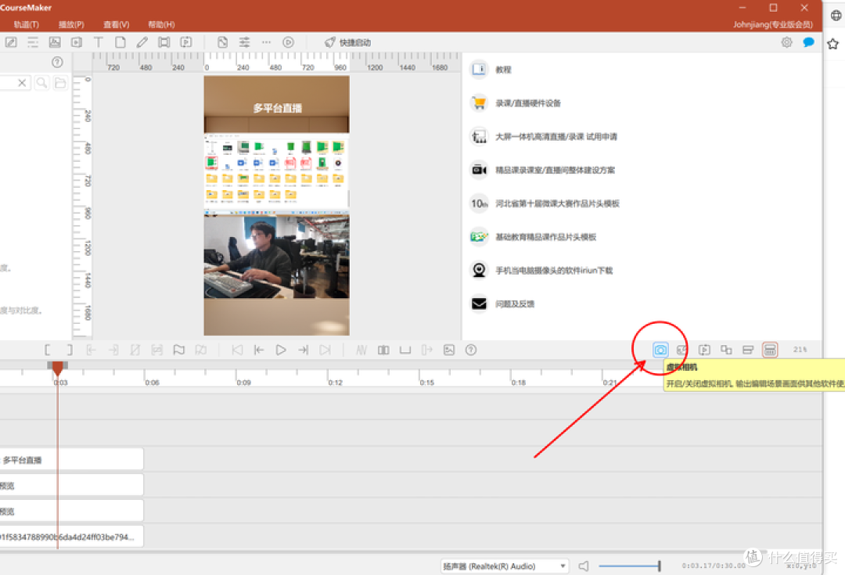Click the playback box icon after the camera button

point(704,350)
